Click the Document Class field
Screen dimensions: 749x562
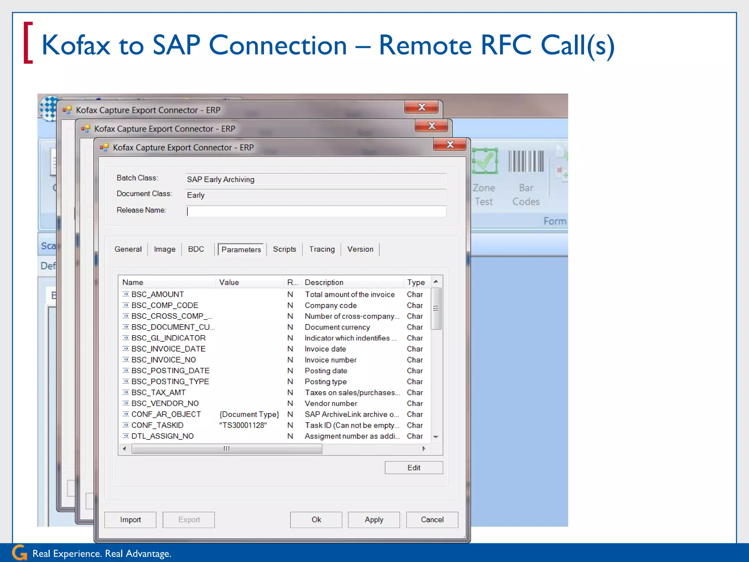316,195
